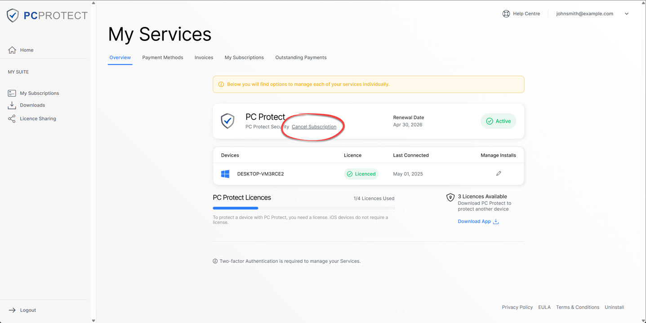Switch to the Payment Methods tab
The width and height of the screenshot is (646, 323).
point(163,58)
